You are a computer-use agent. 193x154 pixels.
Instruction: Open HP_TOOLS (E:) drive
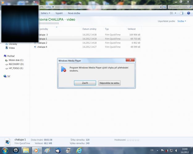point(16,68)
